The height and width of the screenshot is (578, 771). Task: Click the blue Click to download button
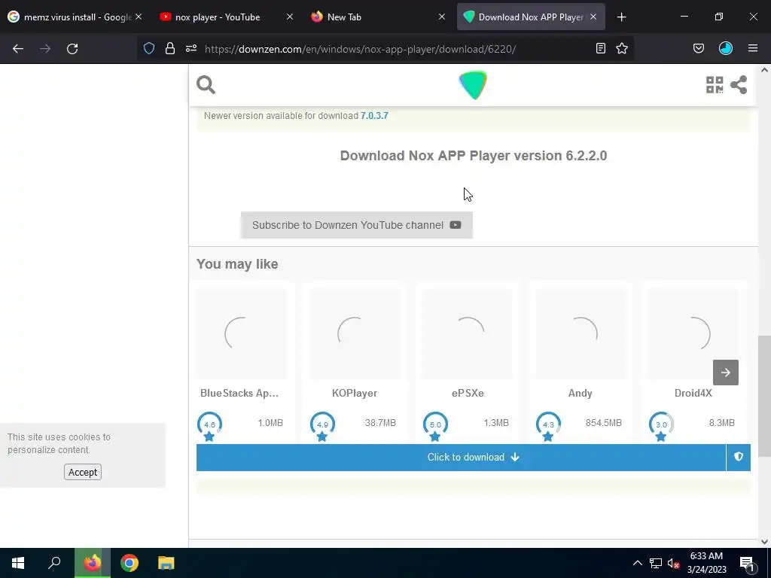(x=461, y=458)
